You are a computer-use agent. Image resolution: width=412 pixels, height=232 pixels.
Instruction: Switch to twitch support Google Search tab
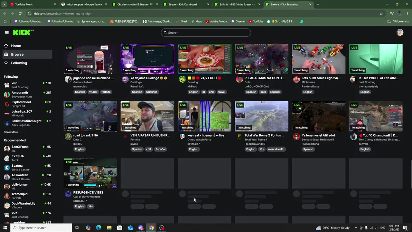click(x=84, y=5)
